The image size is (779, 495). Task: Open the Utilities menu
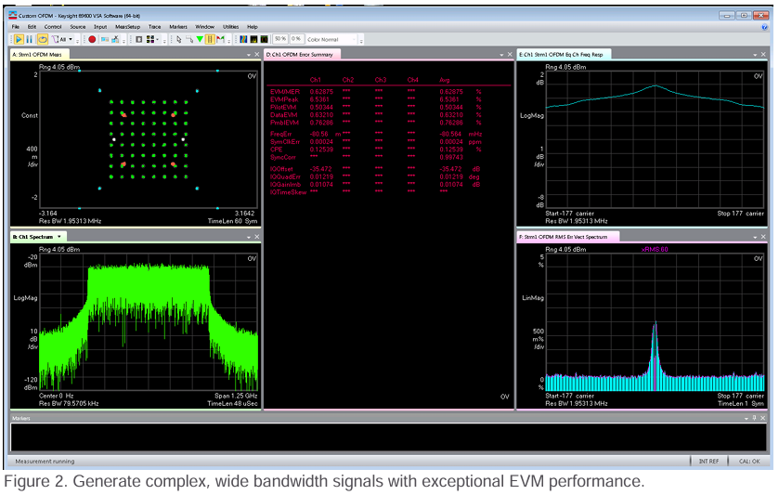pyautogui.click(x=230, y=27)
